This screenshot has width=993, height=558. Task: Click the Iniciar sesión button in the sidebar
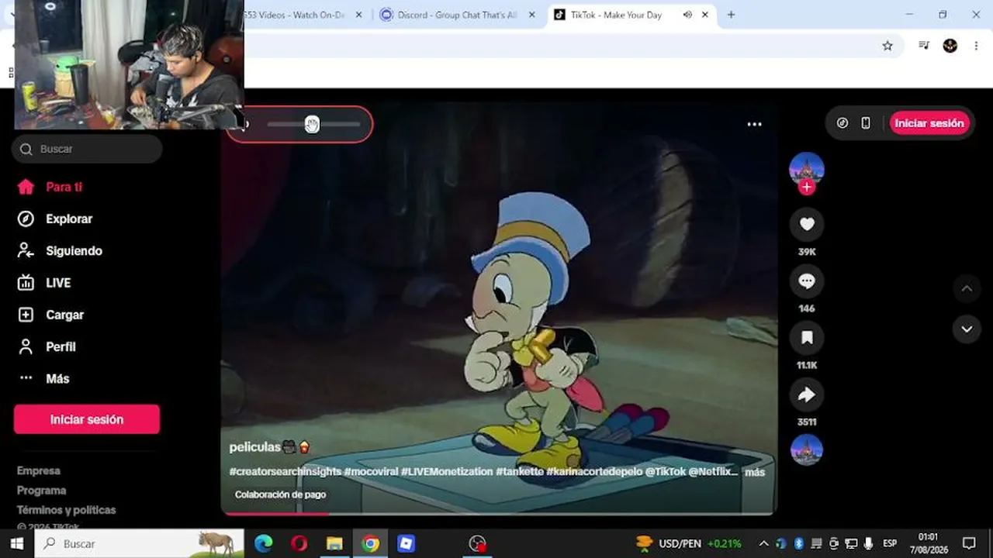(x=87, y=419)
